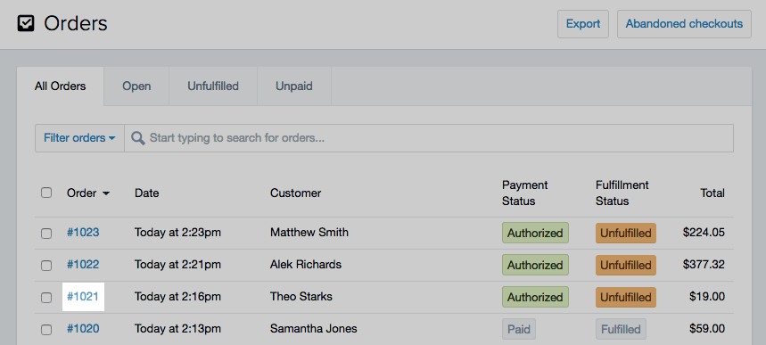Sort by the Order column header
This screenshot has height=345, width=766.
(88, 193)
